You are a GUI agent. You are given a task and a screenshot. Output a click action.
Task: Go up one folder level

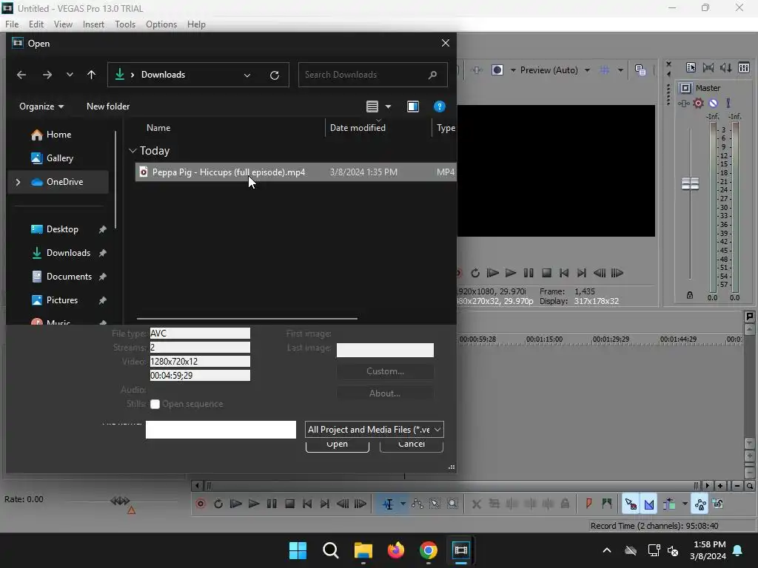click(91, 75)
